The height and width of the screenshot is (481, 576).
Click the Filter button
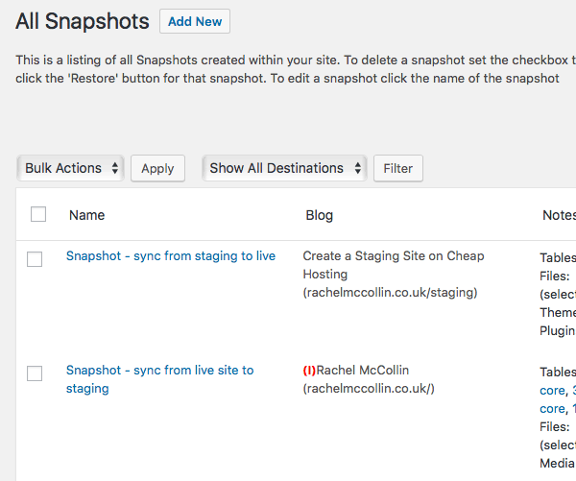click(x=398, y=168)
